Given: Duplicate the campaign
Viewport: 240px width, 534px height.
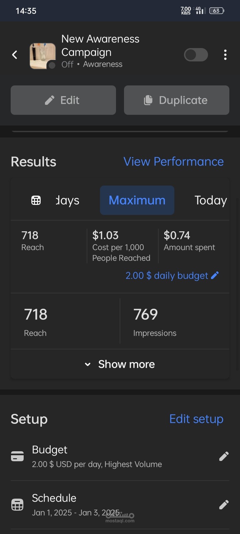Looking at the screenshot, I should pos(177,100).
